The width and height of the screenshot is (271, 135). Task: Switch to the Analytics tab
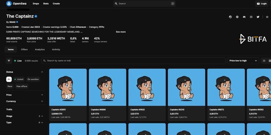[40, 49]
